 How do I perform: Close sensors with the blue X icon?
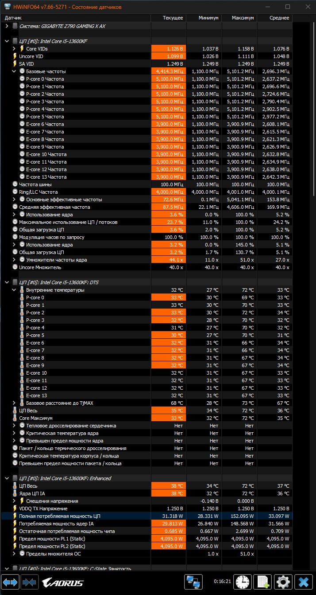tap(304, 582)
